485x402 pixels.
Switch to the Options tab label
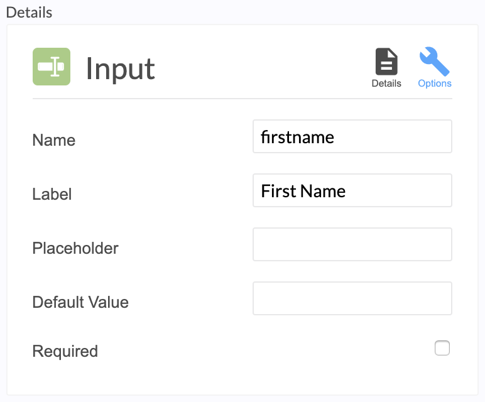click(x=435, y=84)
